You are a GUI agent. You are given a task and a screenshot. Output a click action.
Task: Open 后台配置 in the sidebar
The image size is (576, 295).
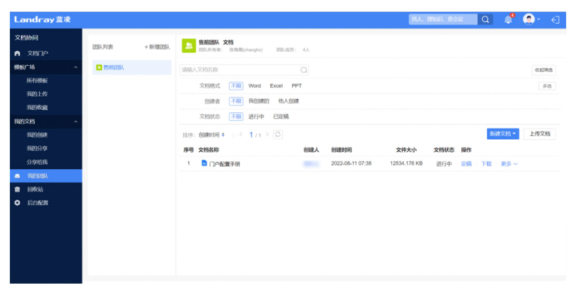tap(37, 203)
